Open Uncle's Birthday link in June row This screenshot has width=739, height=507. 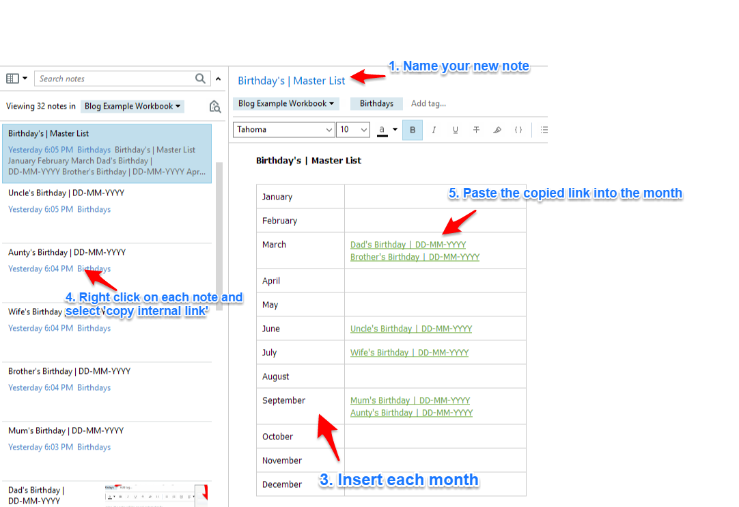click(411, 329)
